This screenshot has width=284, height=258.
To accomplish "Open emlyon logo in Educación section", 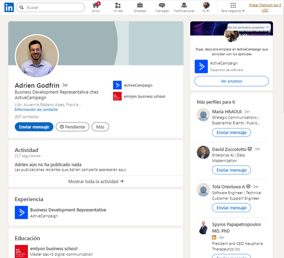I will pos(22,251).
